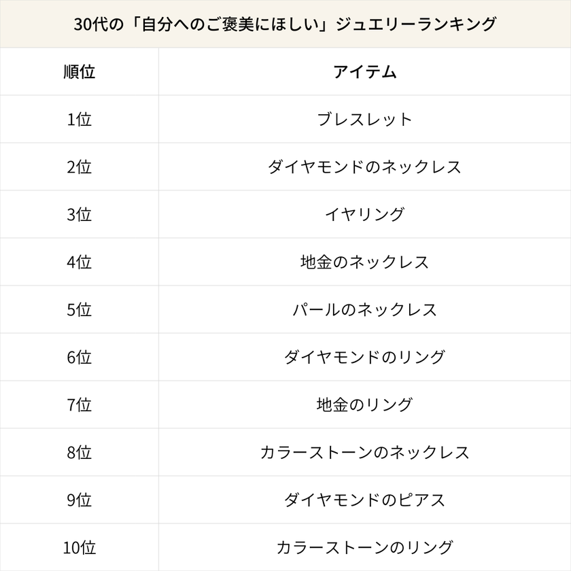Select the 9位 rank cell
Image resolution: width=571 pixels, height=571 pixels.
(x=79, y=500)
